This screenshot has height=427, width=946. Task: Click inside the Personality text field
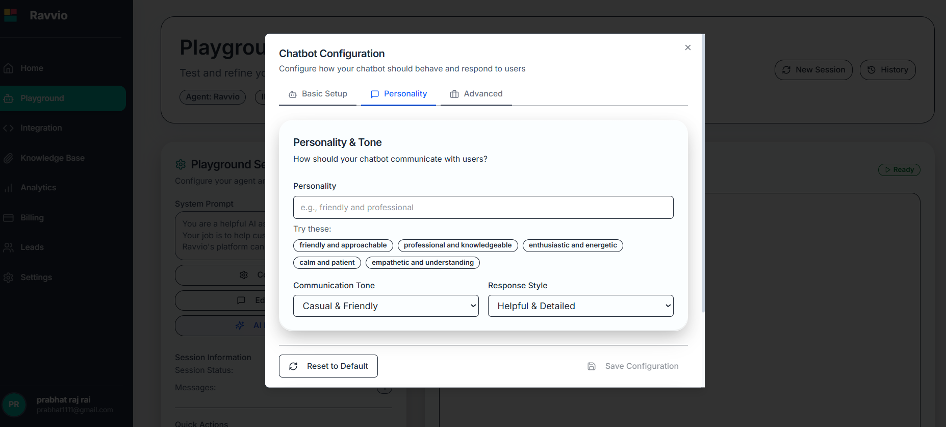483,207
